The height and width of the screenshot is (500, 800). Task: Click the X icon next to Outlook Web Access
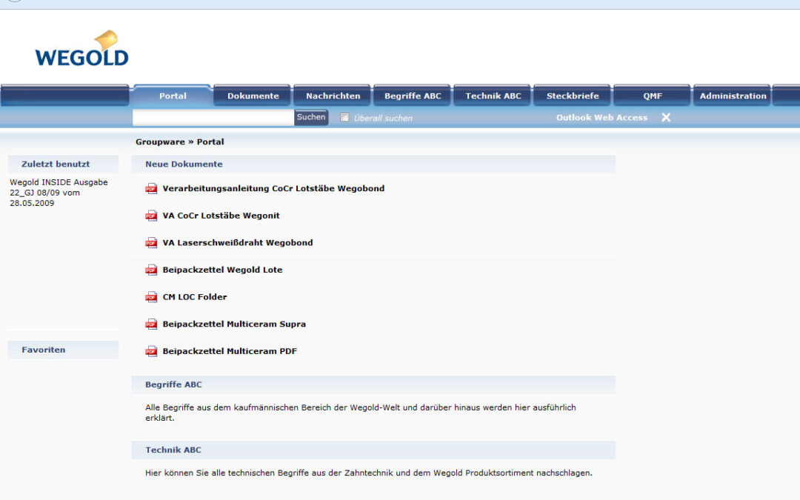tap(666, 117)
